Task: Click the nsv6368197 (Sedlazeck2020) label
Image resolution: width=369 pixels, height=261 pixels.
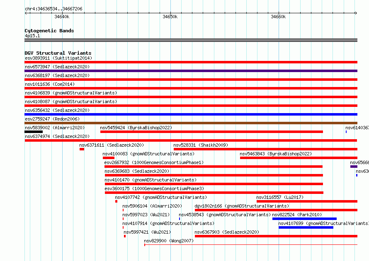Action: [57, 75]
